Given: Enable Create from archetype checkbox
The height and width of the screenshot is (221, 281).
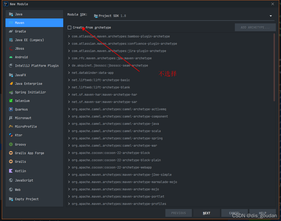Looking at the screenshot, I should [x=69, y=28].
